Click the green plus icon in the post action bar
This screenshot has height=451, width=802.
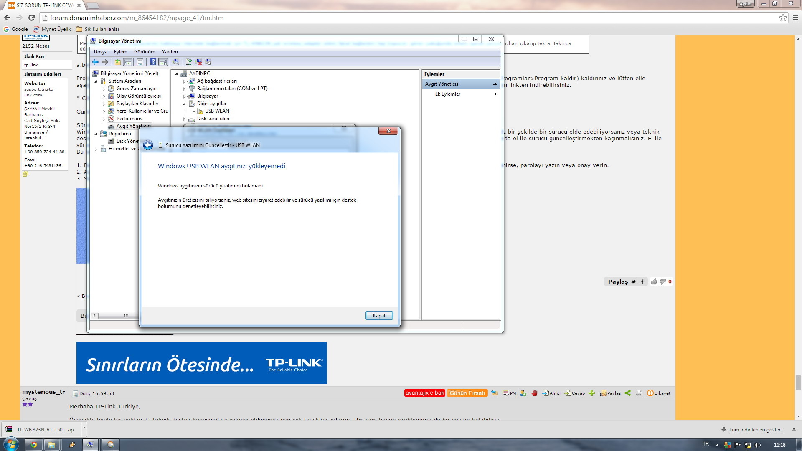591,393
